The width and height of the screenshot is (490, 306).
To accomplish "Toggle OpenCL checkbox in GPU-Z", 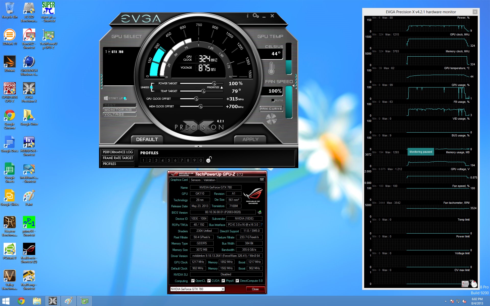I will click(193, 281).
